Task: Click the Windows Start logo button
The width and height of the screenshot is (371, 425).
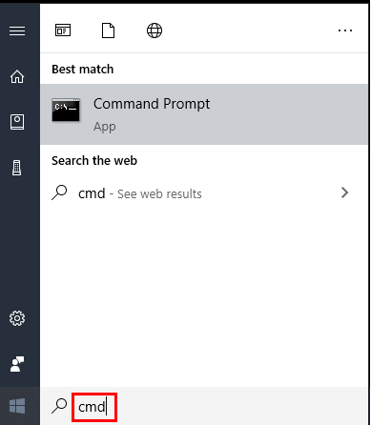Action: coord(17,406)
